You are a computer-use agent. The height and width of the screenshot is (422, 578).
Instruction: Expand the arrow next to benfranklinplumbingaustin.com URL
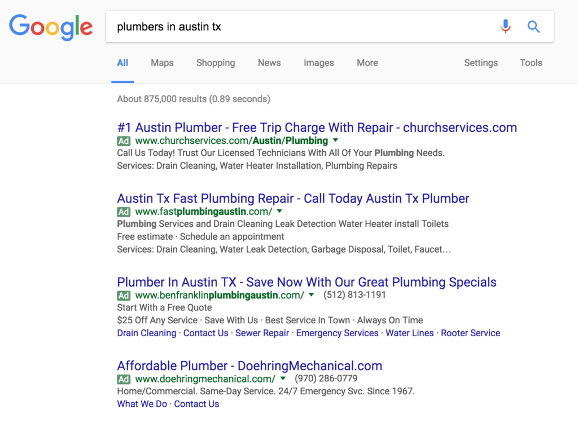click(312, 295)
